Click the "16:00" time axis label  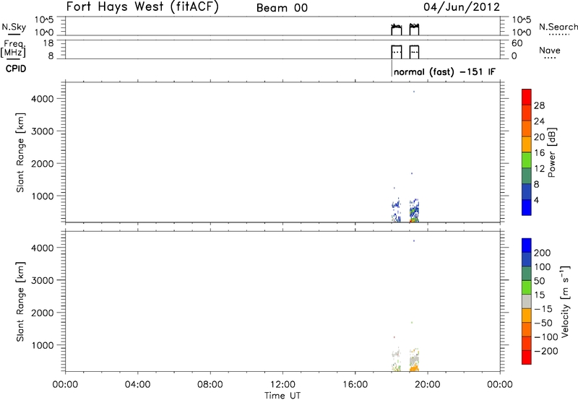pyautogui.click(x=355, y=385)
